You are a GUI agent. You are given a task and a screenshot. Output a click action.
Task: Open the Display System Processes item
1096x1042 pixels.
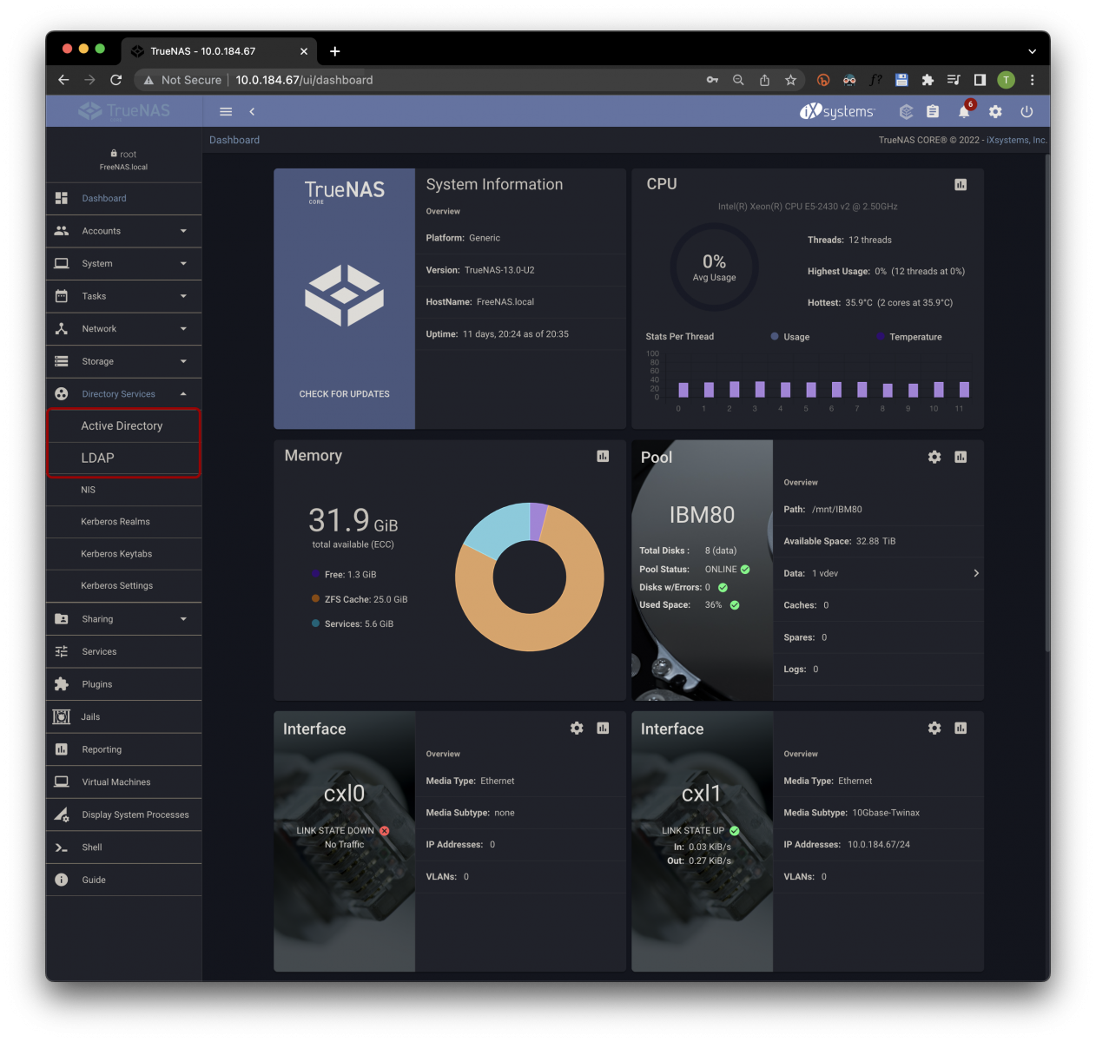(x=124, y=814)
